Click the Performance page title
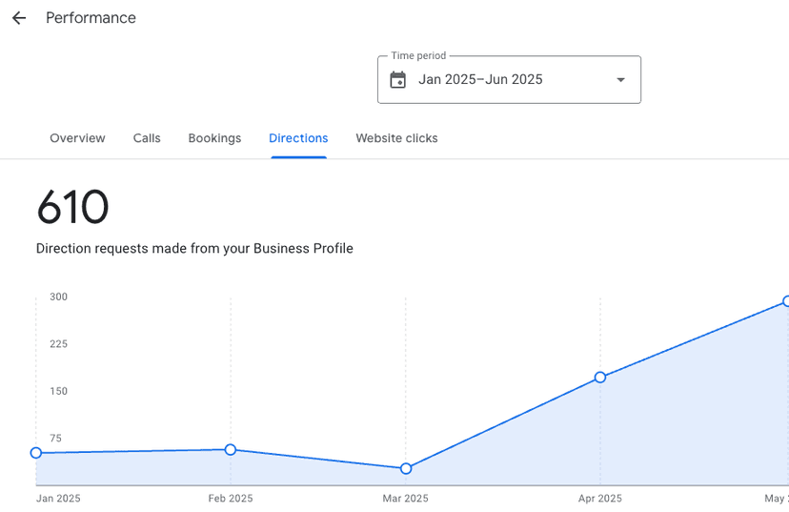 tap(91, 18)
